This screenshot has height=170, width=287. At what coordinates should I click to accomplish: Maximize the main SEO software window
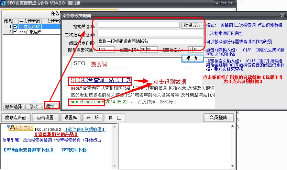pyautogui.click(x=224, y=3)
